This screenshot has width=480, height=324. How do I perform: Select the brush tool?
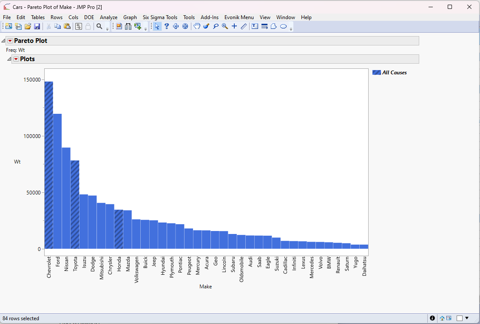206,26
